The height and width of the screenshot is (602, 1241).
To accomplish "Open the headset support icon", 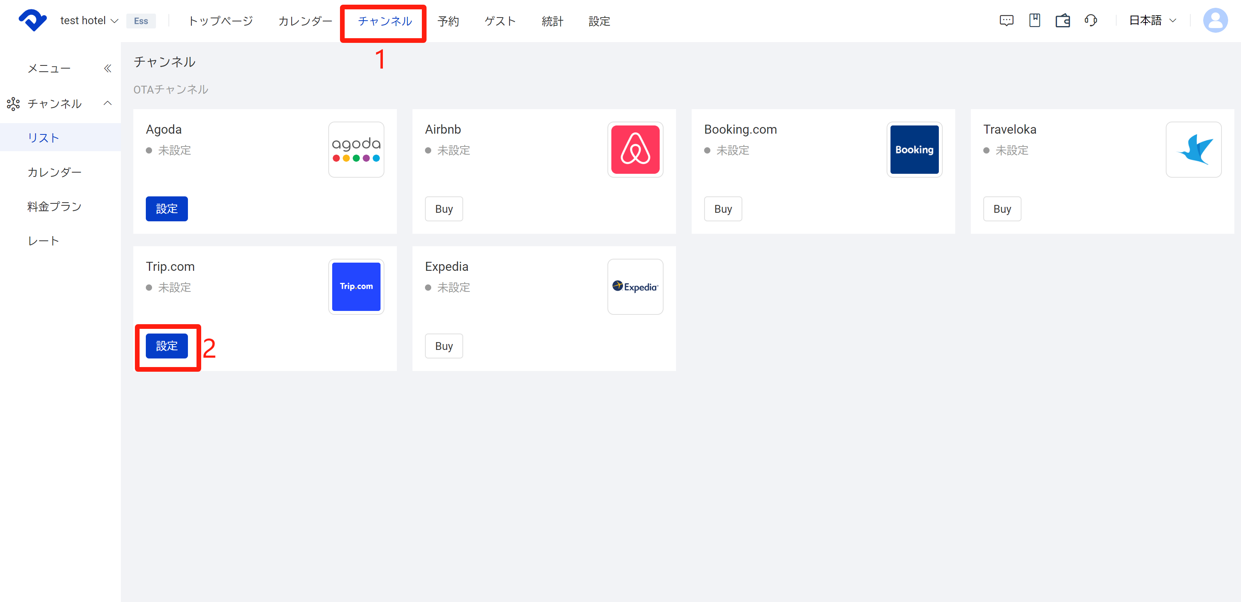I will [x=1090, y=20].
